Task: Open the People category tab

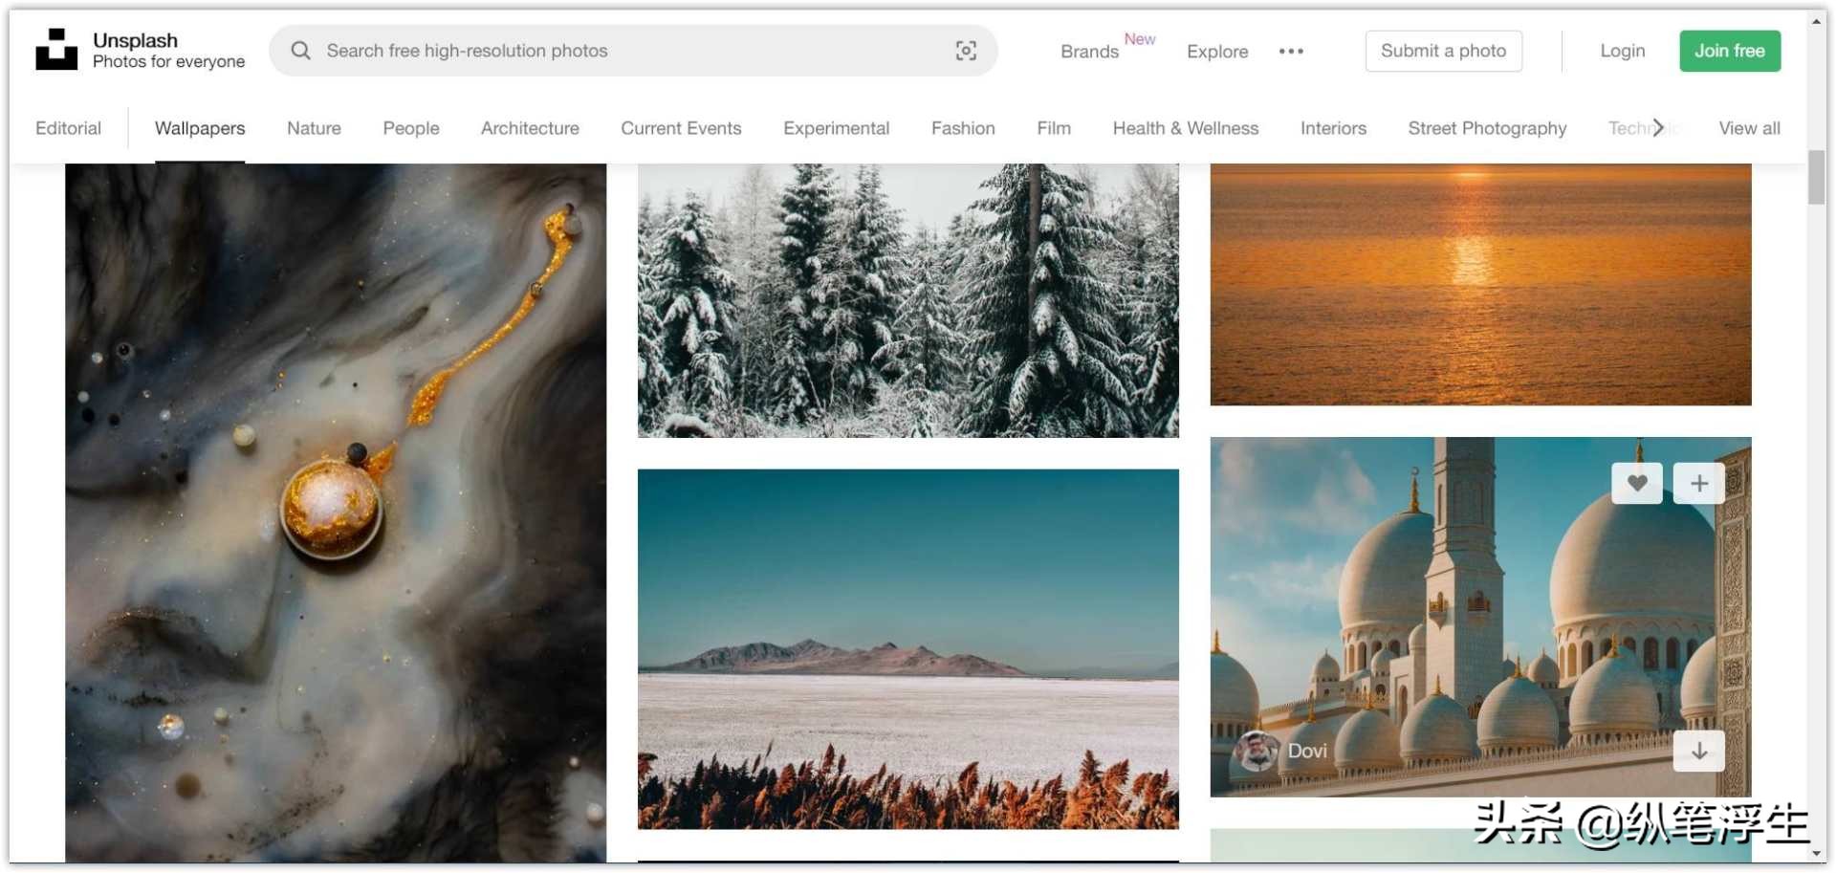Action: click(411, 128)
